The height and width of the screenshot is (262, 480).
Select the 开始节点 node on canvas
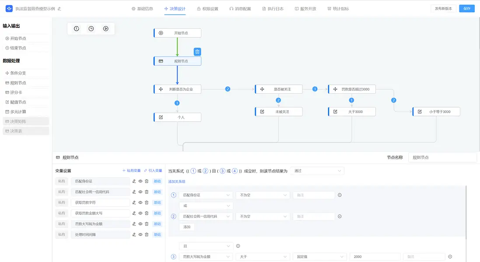[x=177, y=33]
